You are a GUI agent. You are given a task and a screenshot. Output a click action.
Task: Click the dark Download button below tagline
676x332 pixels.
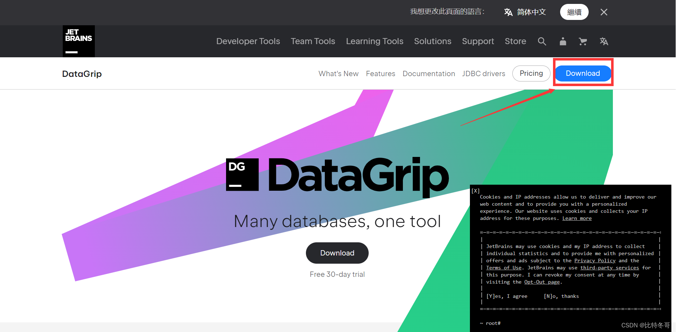pos(337,253)
